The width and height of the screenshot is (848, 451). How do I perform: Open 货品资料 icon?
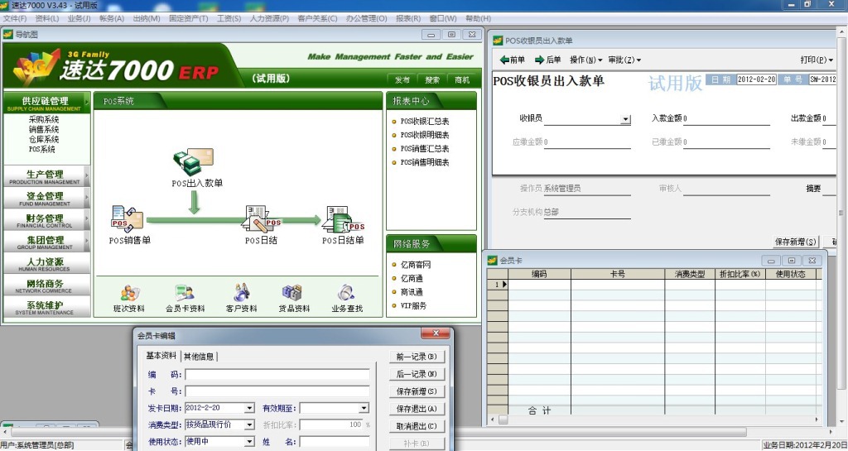(293, 293)
